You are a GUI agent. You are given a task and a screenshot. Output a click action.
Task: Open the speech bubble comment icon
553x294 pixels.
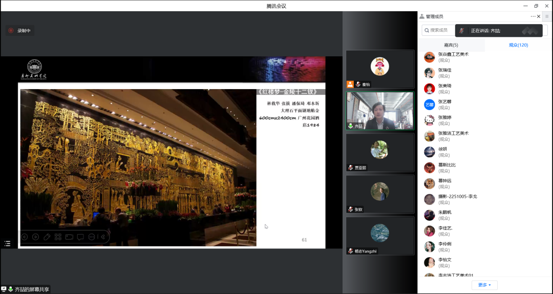click(80, 237)
